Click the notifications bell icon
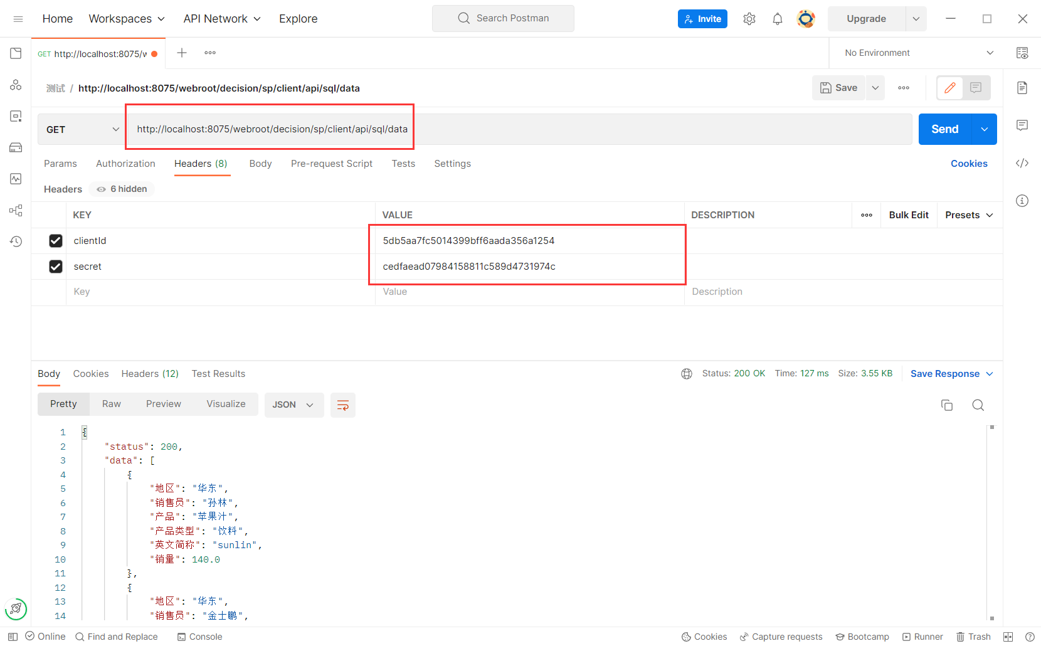Viewport: 1041px width, 646px height. (778, 19)
